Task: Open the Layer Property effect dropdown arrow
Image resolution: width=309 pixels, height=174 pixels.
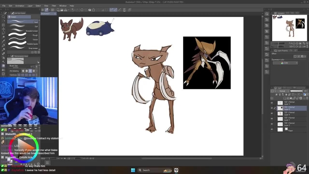Action: pyautogui.click(x=305, y=57)
